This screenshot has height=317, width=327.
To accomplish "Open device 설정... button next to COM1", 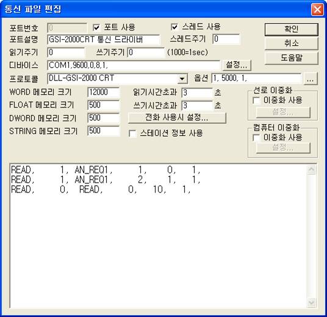I will pyautogui.click(x=237, y=65).
